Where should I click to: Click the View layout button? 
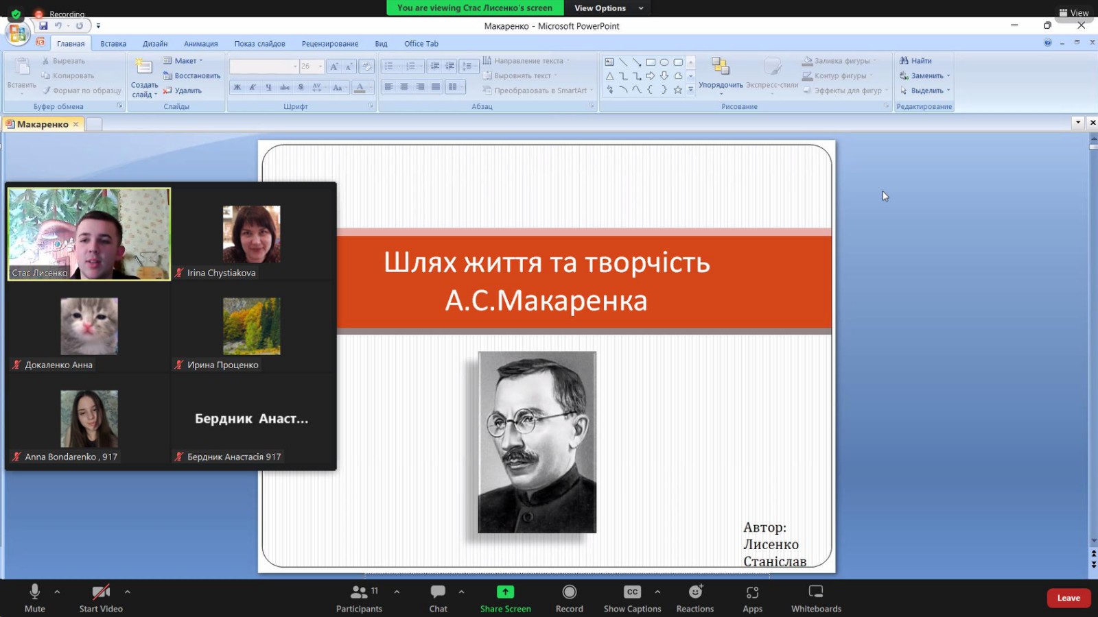coord(1074,13)
